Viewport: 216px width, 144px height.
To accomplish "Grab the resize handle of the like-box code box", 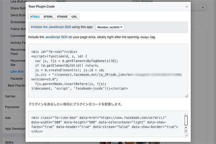I will click(186, 135).
